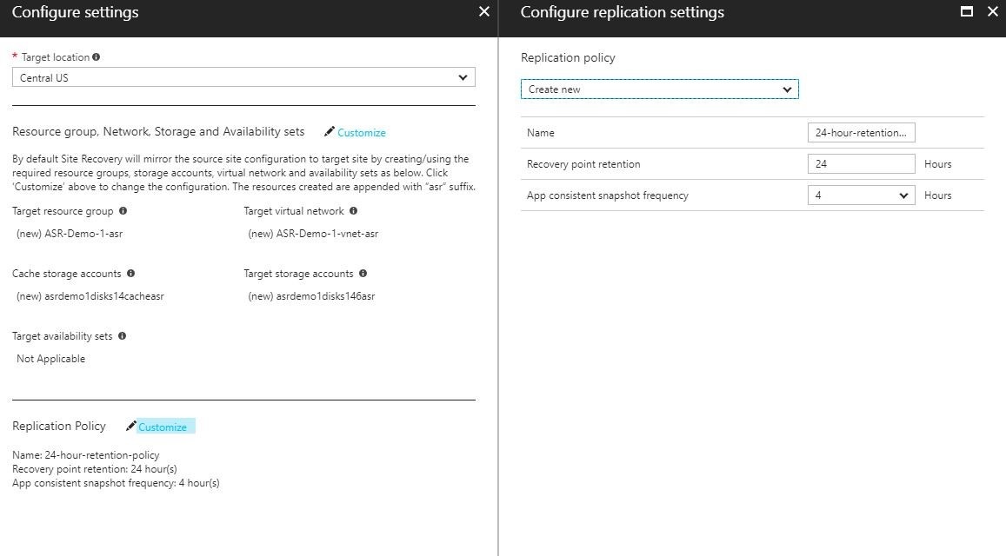The height and width of the screenshot is (556, 1006).
Task: Click Hours label beside Recovery point retention
Action: click(938, 164)
